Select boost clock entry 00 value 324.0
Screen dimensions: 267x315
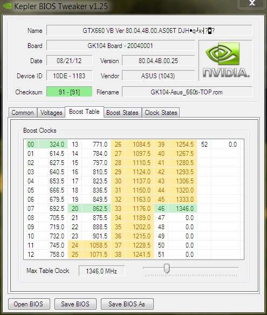[53, 144]
